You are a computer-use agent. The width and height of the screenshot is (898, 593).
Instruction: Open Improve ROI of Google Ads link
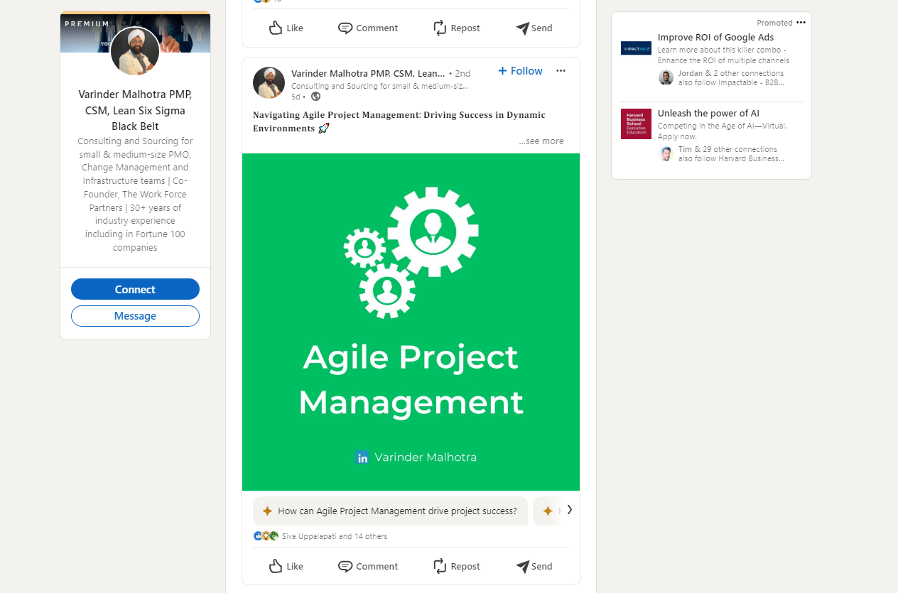pos(715,38)
